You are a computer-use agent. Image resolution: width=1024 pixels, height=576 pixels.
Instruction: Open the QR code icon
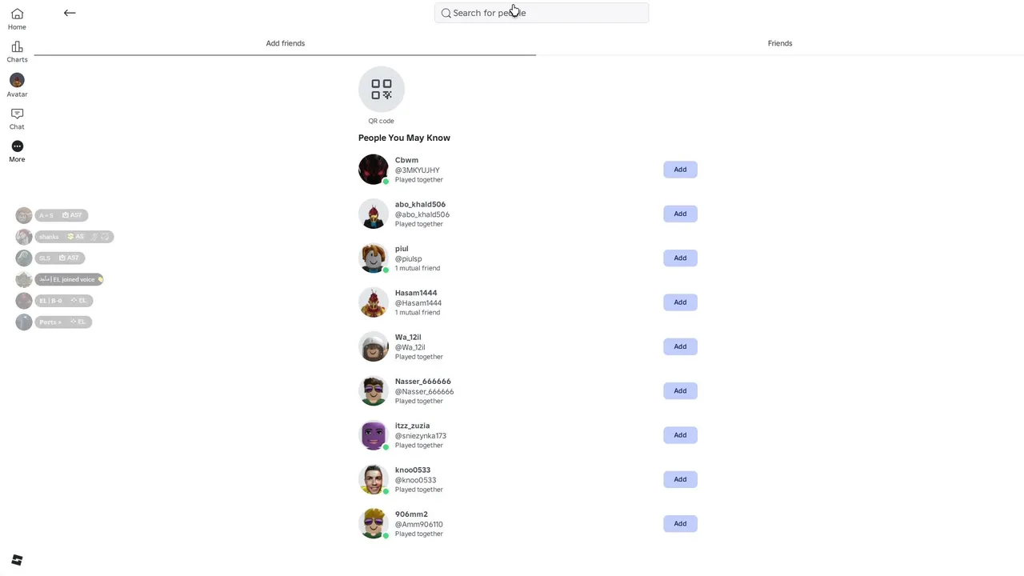click(382, 90)
